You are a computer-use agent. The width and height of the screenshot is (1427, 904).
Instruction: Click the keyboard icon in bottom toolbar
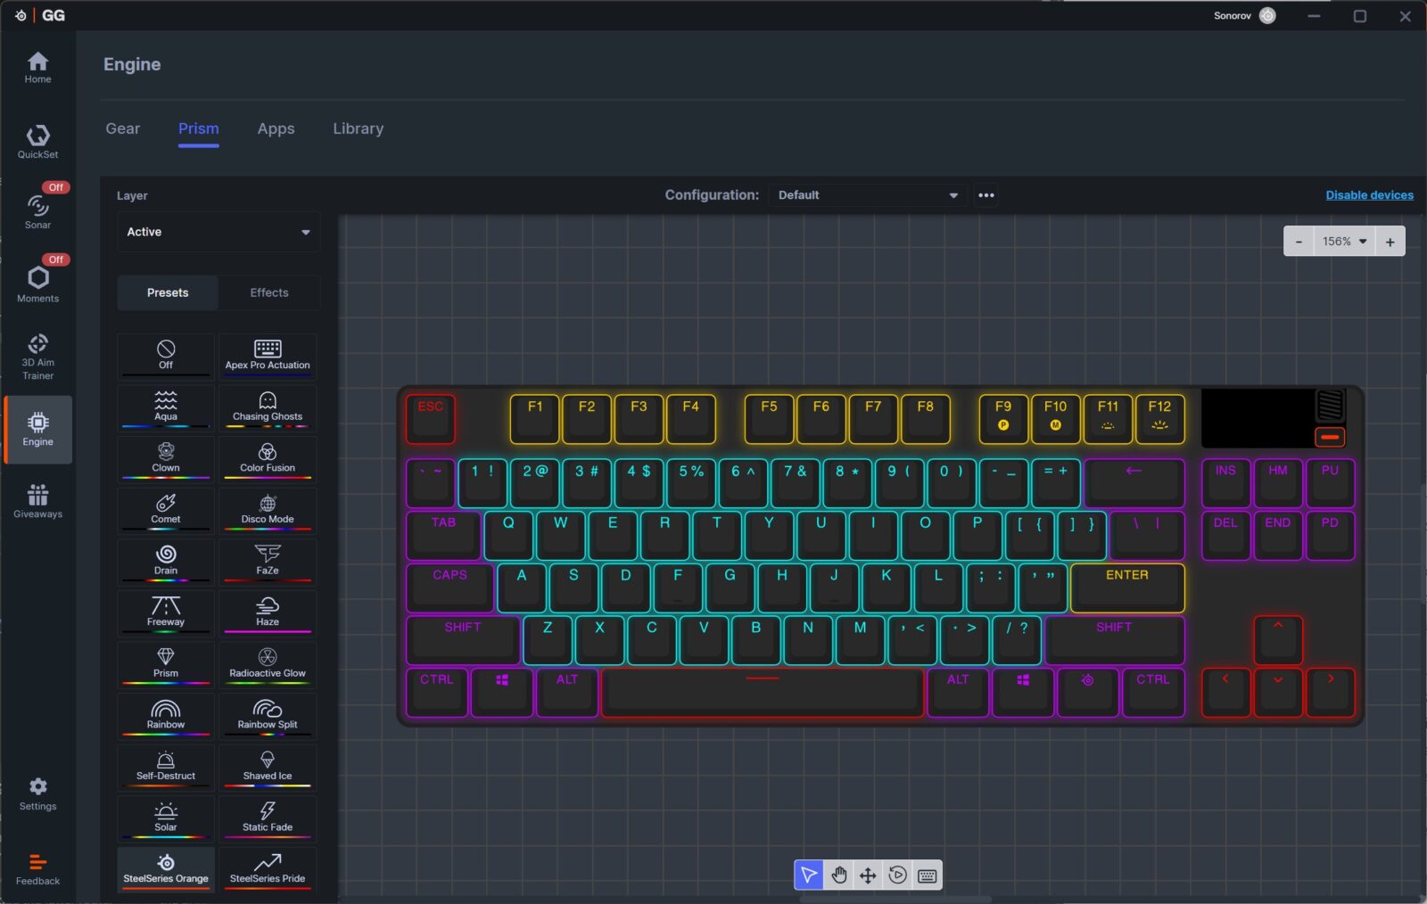coord(927,875)
